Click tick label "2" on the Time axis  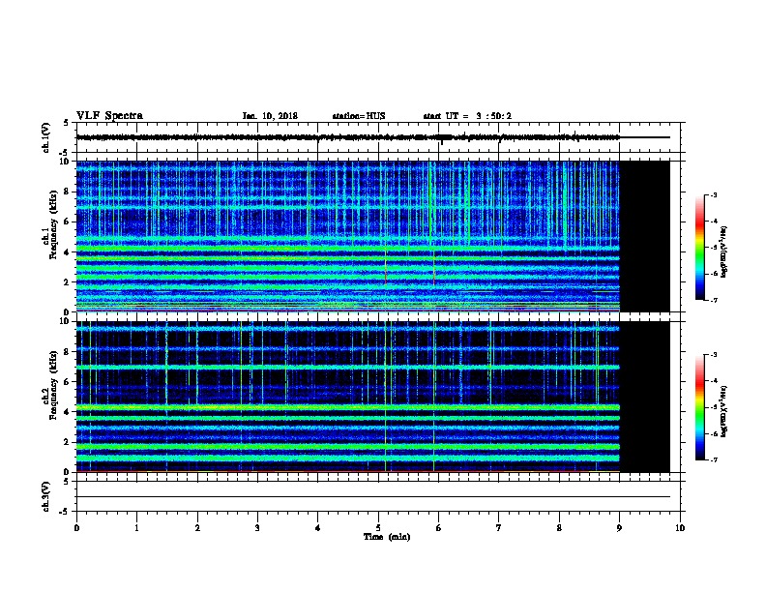(197, 528)
